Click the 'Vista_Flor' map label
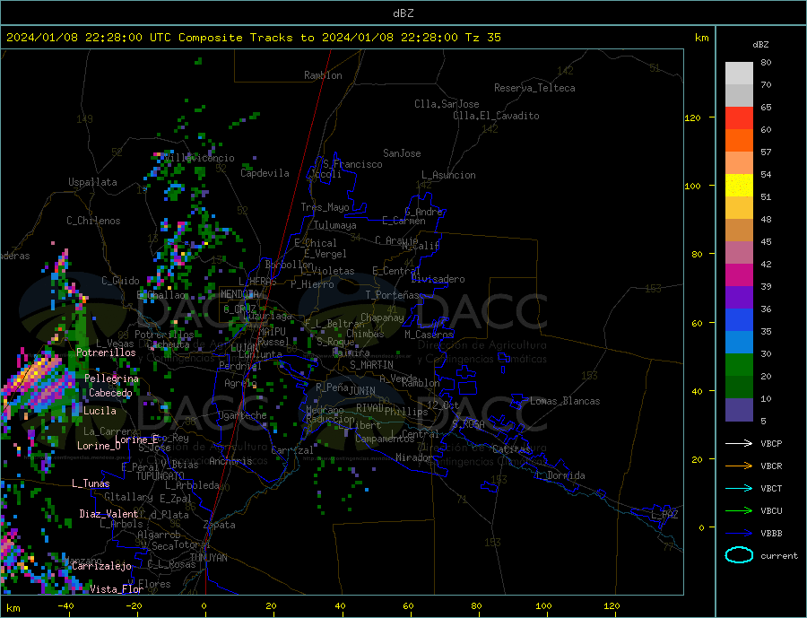The image size is (807, 618). pyautogui.click(x=116, y=589)
